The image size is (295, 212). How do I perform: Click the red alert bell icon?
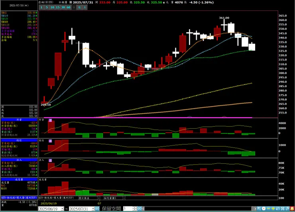point(292,209)
